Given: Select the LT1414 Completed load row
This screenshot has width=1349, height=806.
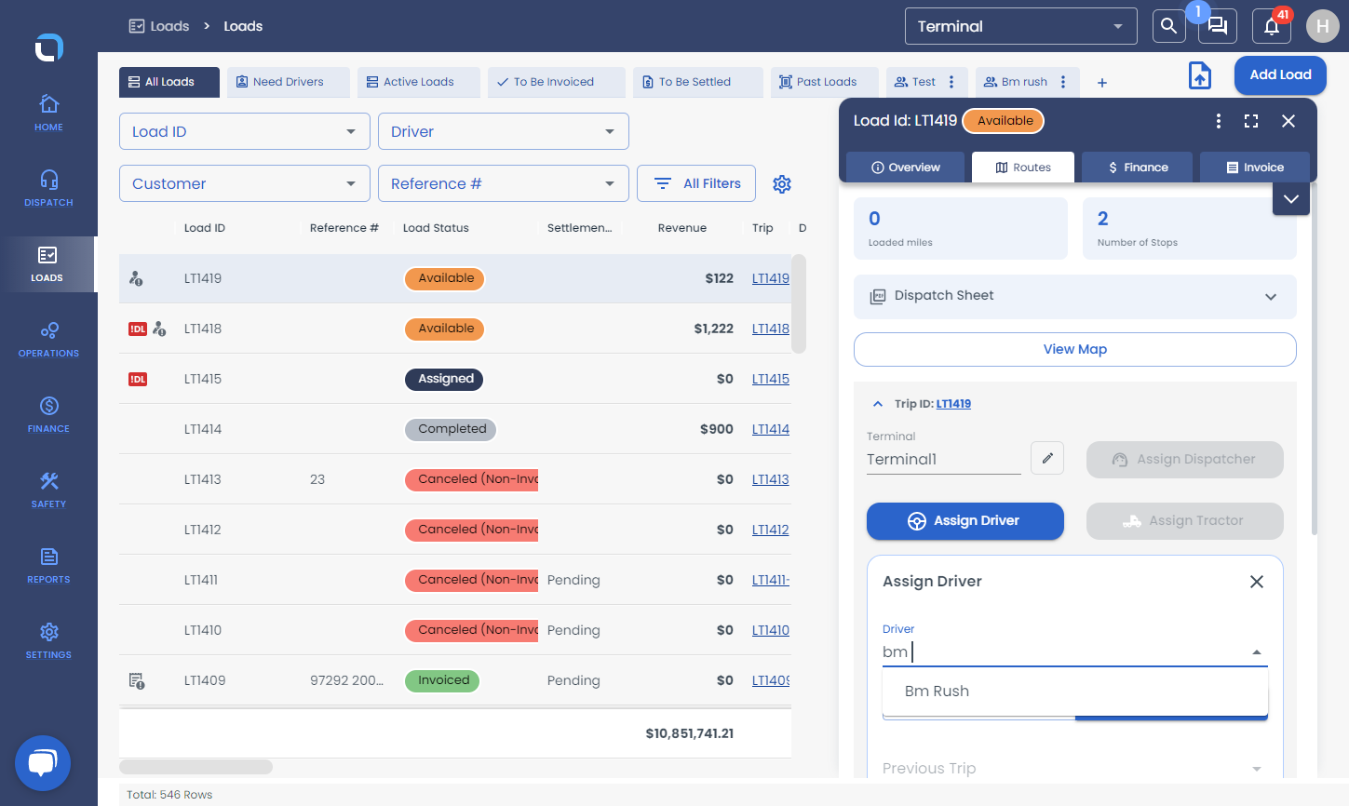Looking at the screenshot, I should coord(455,429).
